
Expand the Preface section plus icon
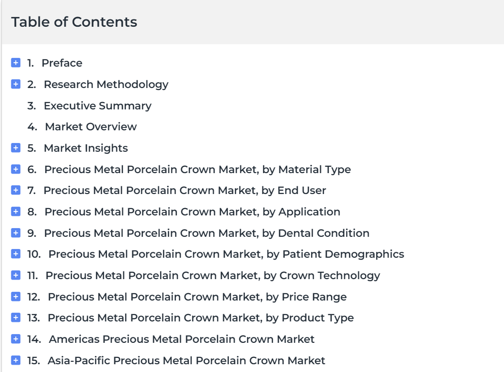(x=16, y=63)
